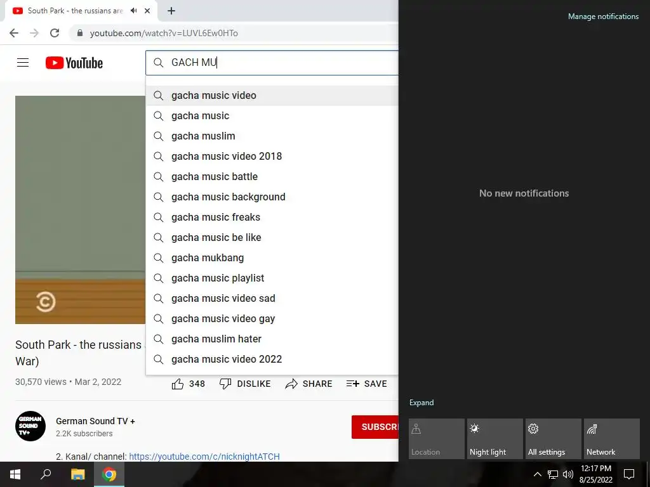This screenshot has height=487, width=650.
Task: Toggle Night light quick action
Action: tap(495, 439)
